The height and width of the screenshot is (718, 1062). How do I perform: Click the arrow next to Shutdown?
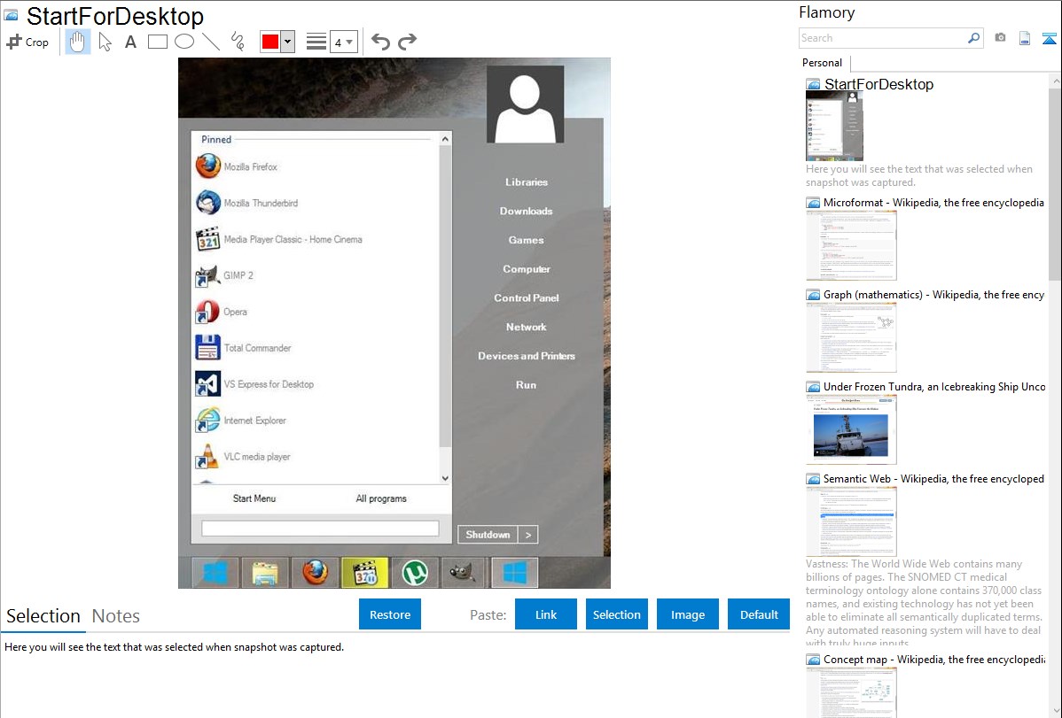tap(528, 535)
